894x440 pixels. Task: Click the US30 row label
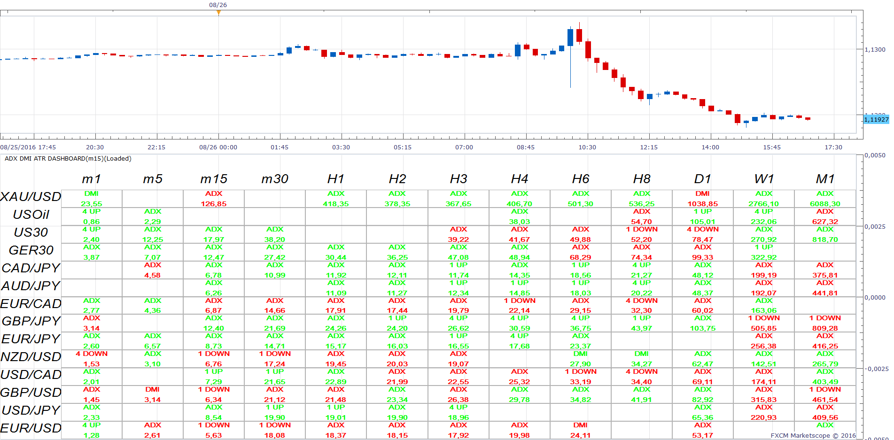point(31,232)
